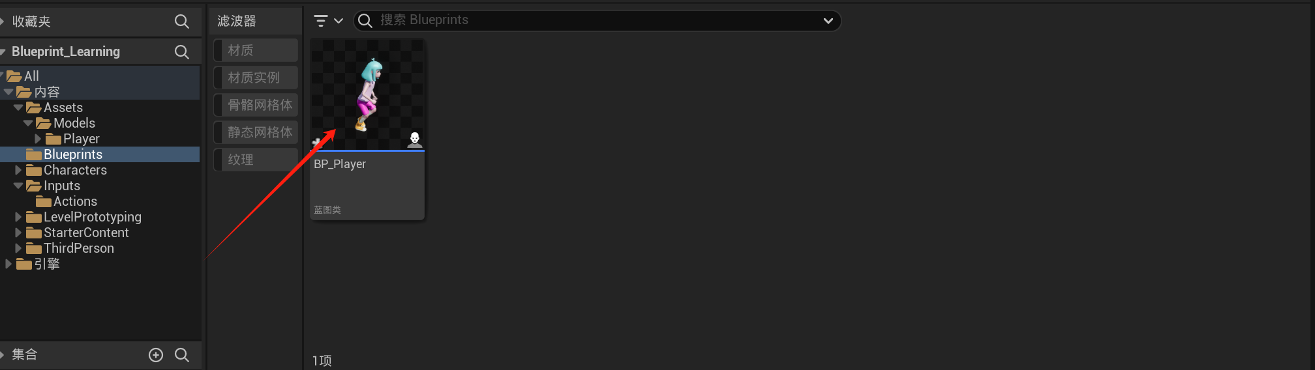Click the Blueprints folder icon

point(34,154)
